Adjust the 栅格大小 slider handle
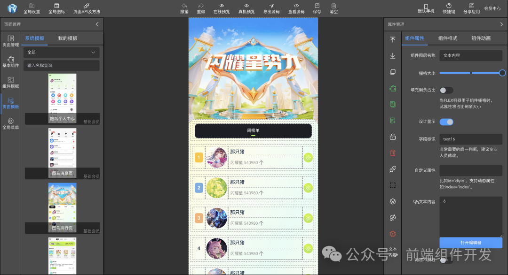This screenshot has height=275, width=508. click(x=502, y=73)
